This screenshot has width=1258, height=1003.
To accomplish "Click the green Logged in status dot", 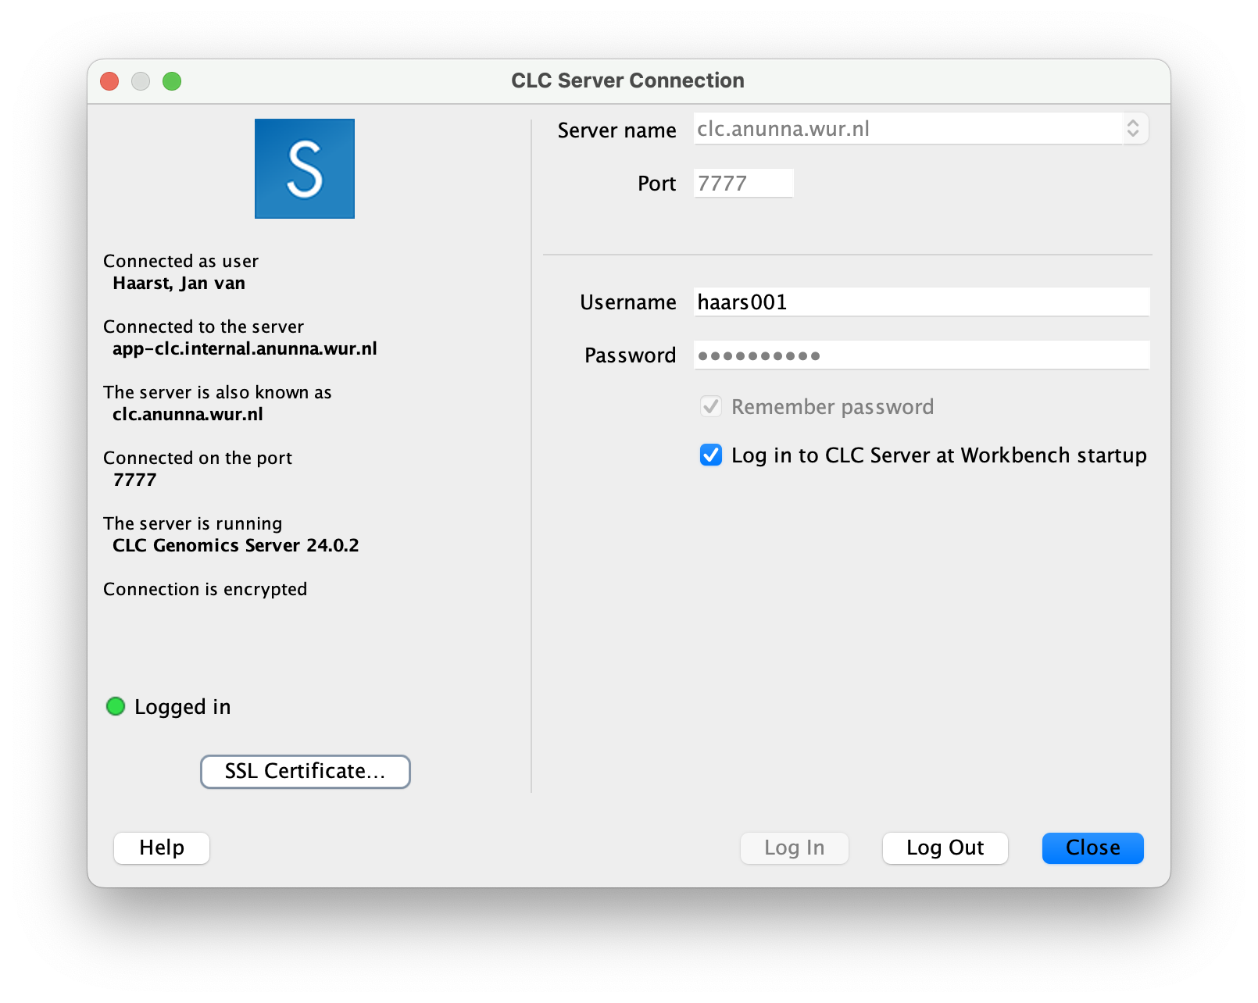I will tap(116, 706).
